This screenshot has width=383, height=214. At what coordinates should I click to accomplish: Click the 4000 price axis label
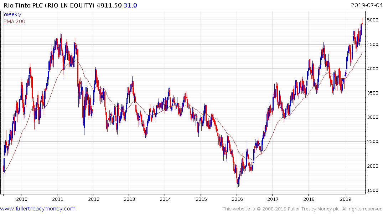point(373,68)
